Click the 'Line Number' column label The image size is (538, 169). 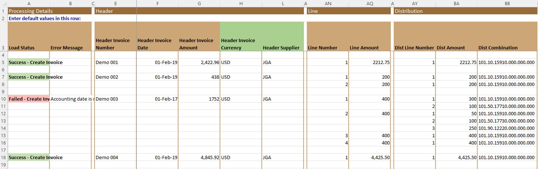pos(323,48)
